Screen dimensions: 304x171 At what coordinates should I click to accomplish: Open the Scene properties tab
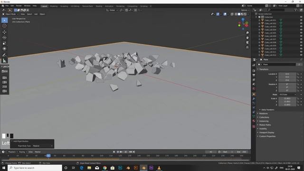tap(254, 84)
